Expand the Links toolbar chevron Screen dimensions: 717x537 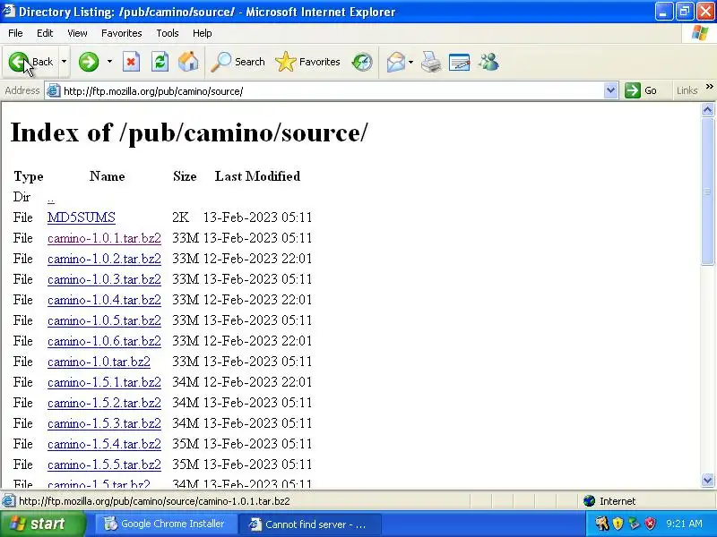tap(709, 87)
